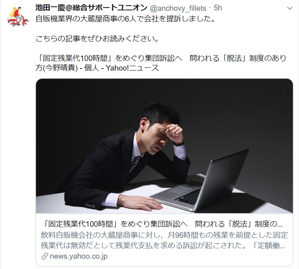The height and width of the screenshot is (269, 299).
Task: Visit the @anchovy_fillets handle
Action: pos(178,8)
